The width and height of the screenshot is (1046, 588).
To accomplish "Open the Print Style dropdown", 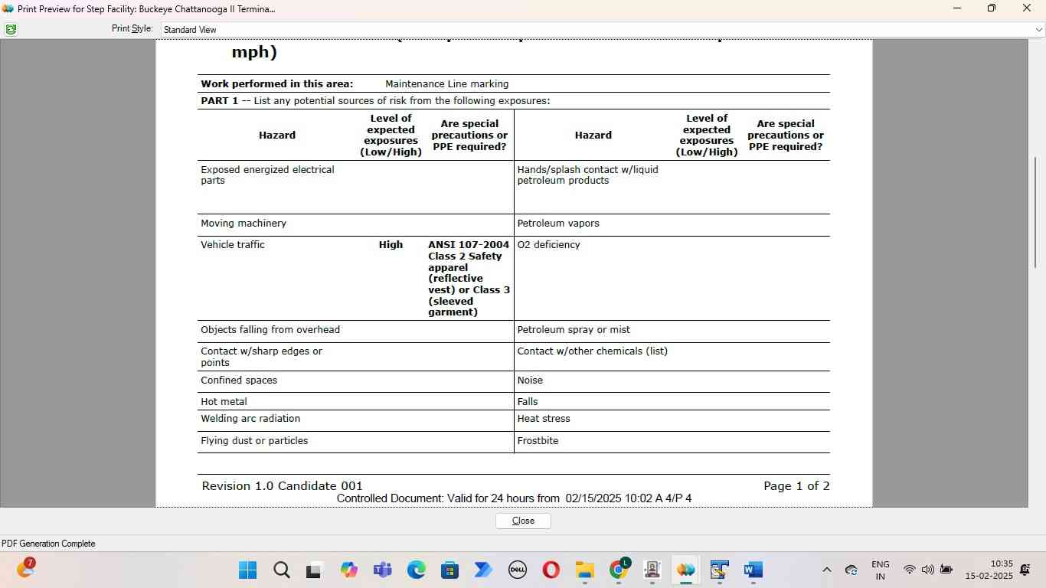I will (1038, 30).
